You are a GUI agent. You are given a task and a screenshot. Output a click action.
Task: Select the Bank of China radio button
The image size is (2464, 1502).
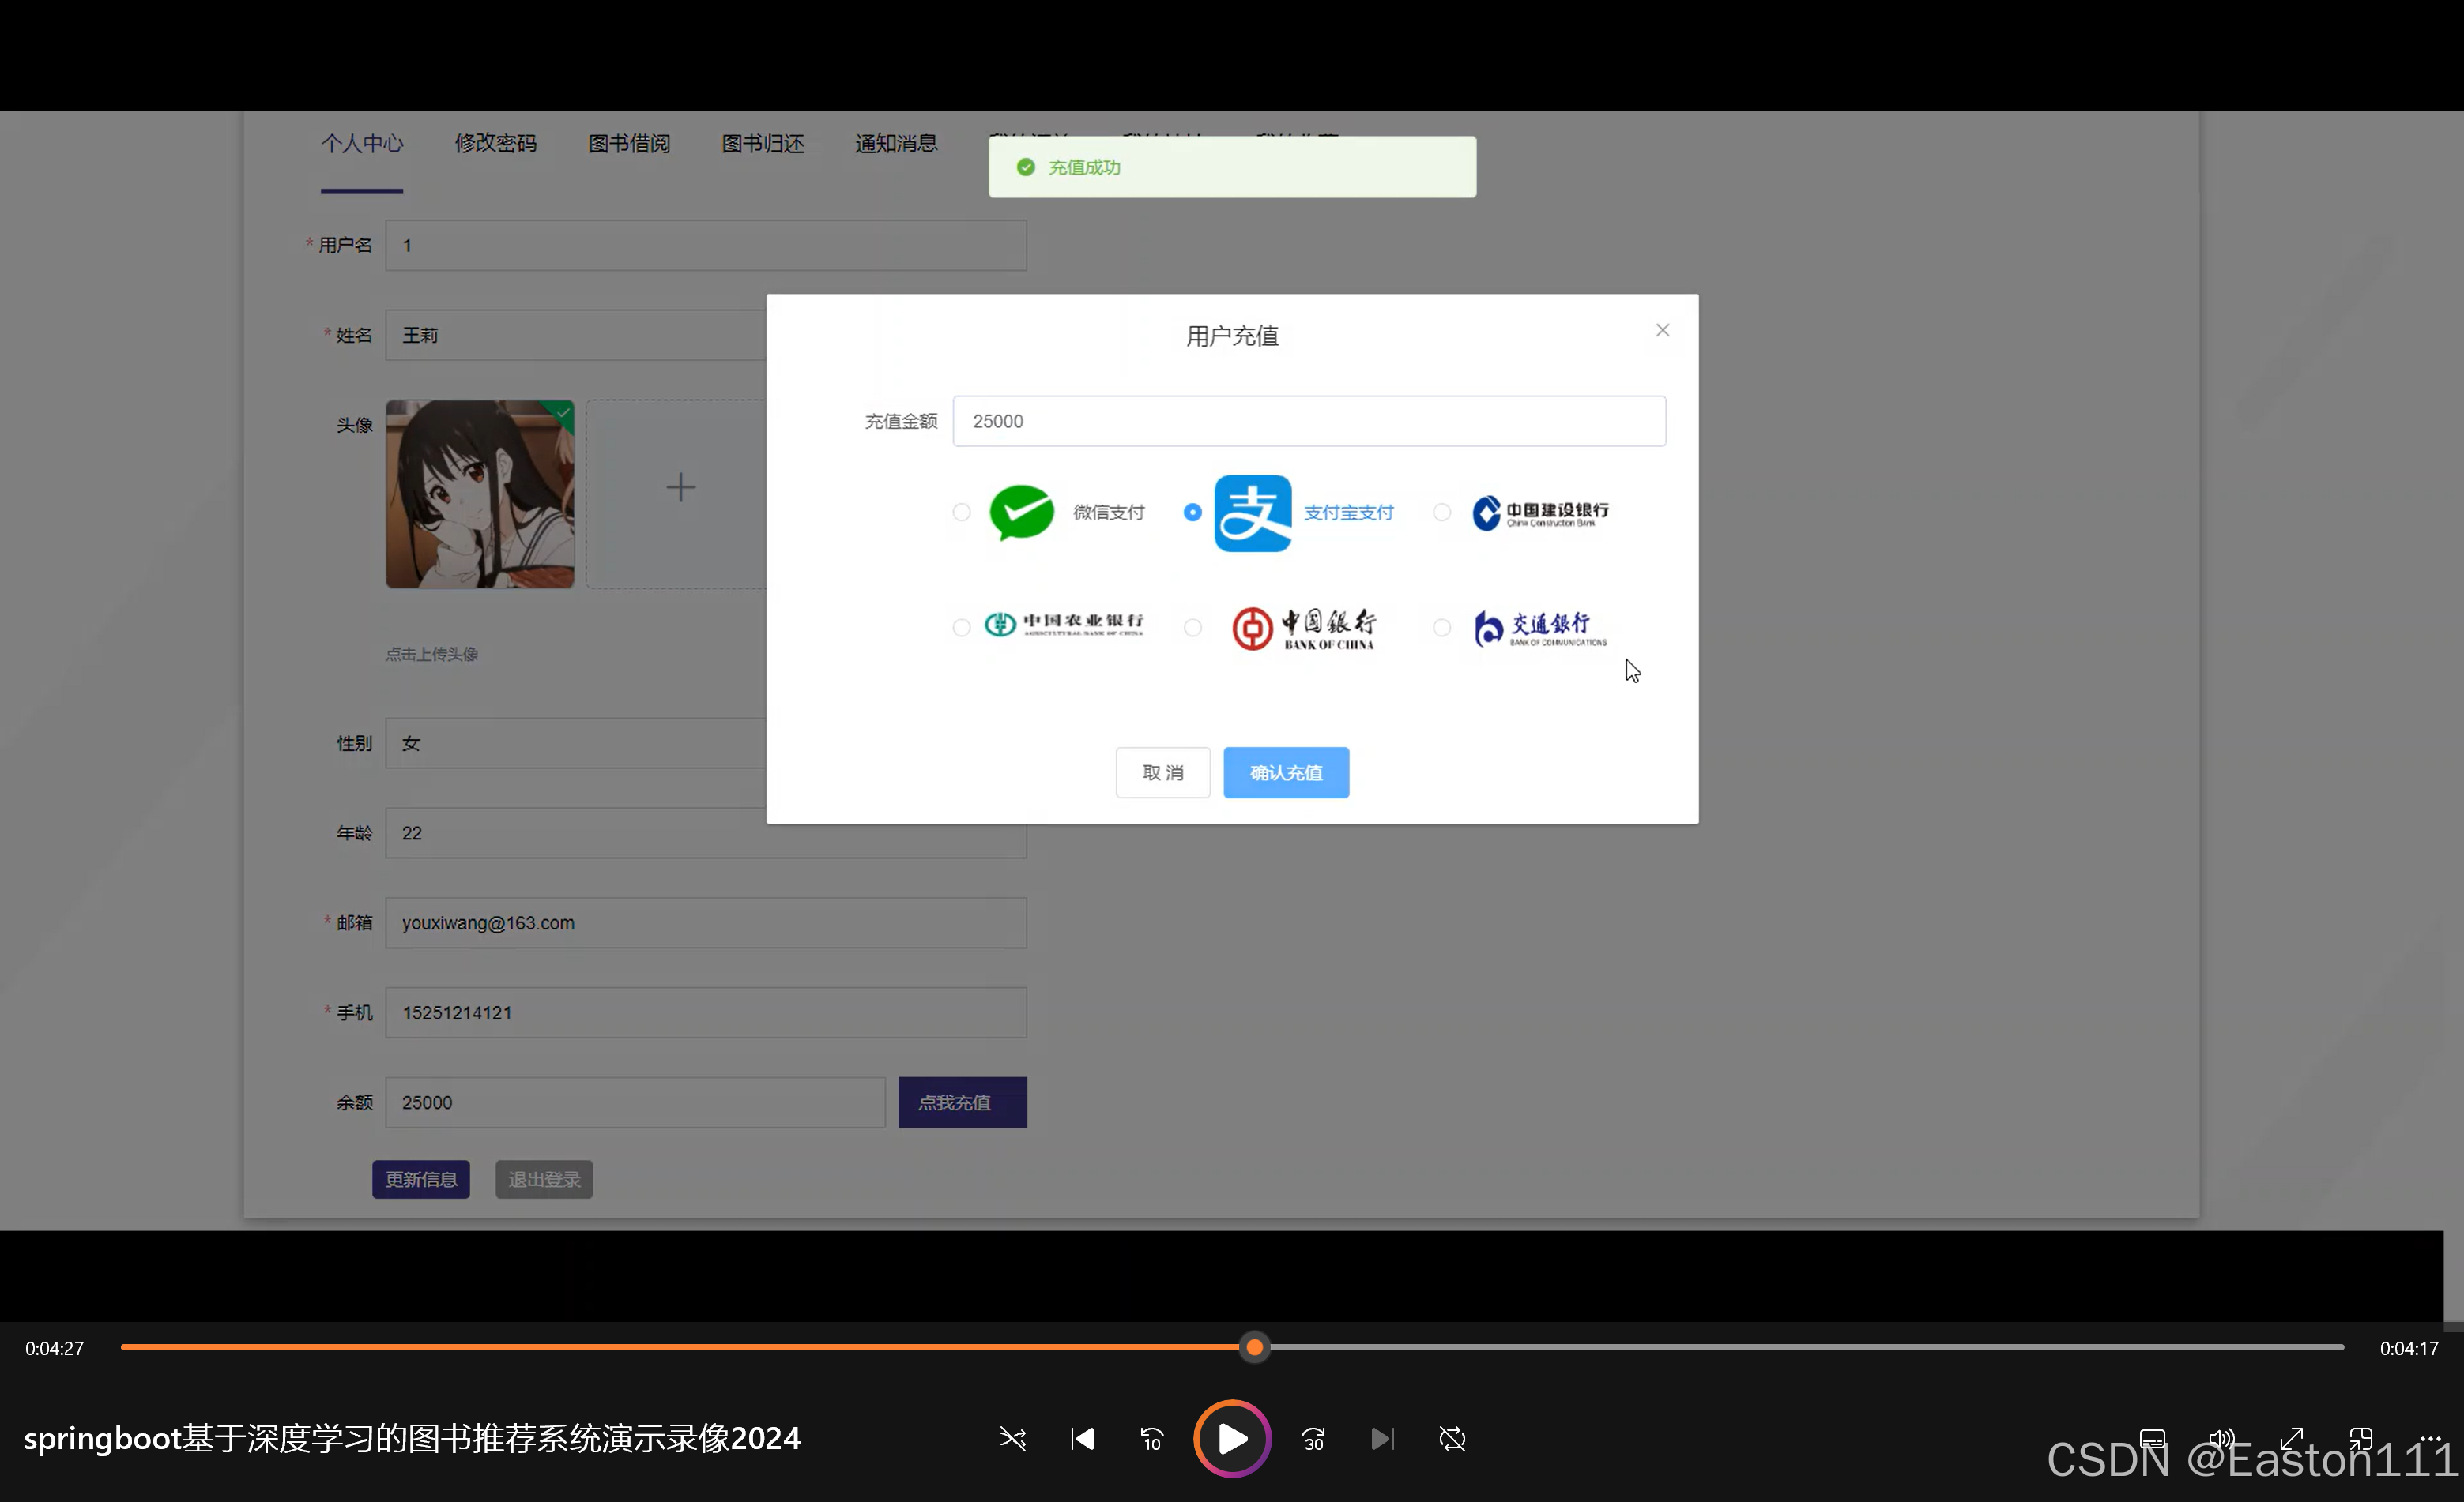[x=1192, y=628]
